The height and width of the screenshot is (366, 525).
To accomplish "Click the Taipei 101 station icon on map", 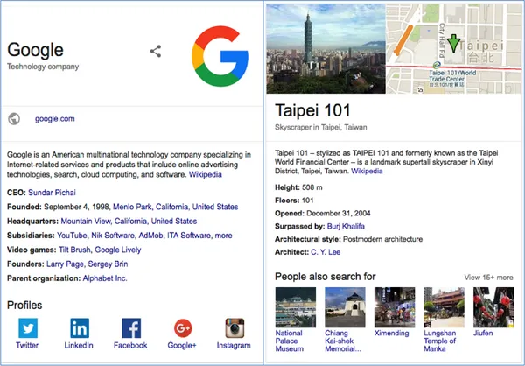I will point(437,65).
